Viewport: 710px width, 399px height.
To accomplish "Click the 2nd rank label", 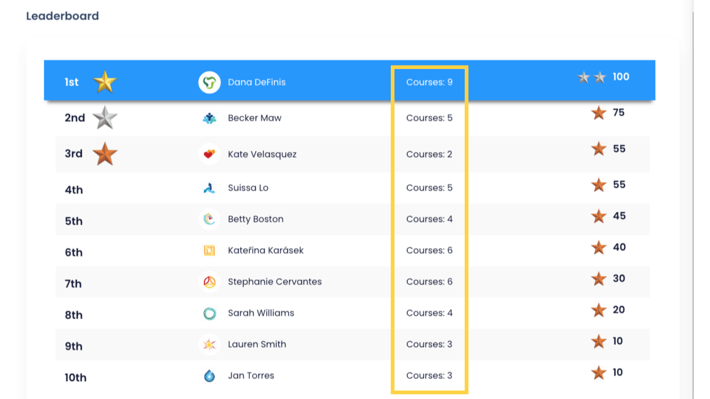I will pyautogui.click(x=75, y=118).
